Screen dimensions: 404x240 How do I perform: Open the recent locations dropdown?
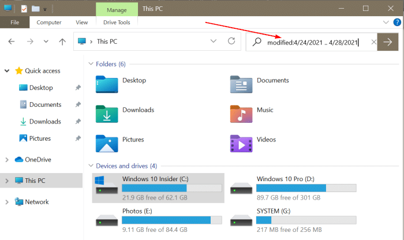(46, 41)
